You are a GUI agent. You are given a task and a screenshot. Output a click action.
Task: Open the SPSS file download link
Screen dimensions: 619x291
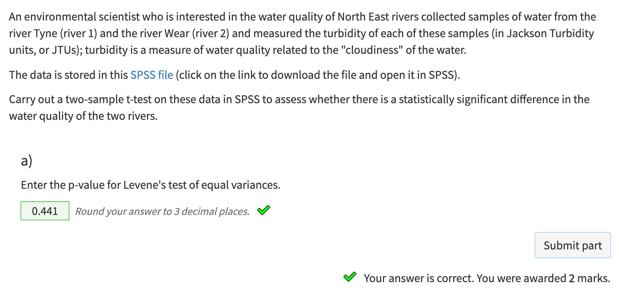point(151,75)
